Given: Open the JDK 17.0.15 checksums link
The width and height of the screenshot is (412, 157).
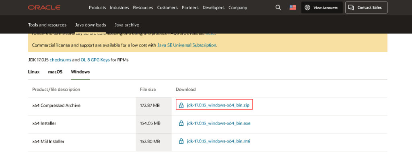Looking at the screenshot, I should pyautogui.click(x=60, y=60).
